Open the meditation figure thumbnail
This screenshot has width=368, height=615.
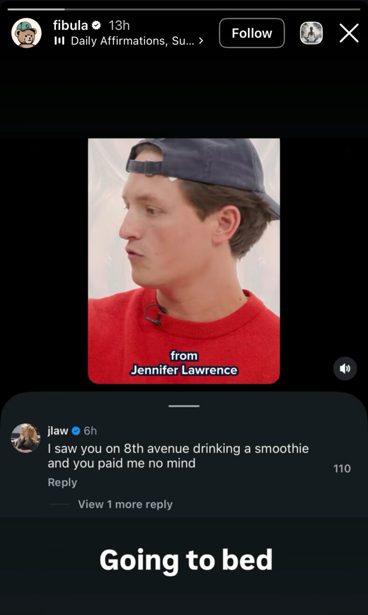(x=311, y=33)
